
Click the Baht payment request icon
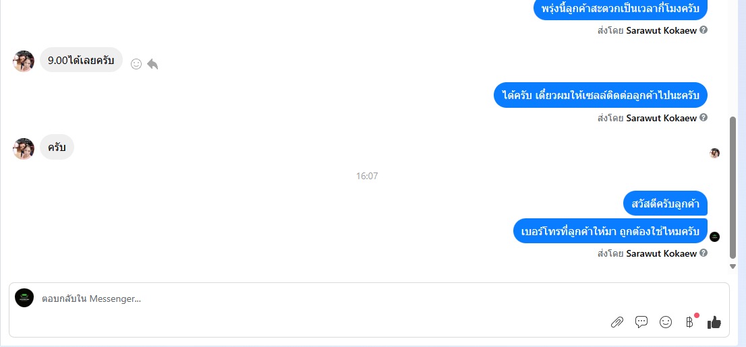[x=689, y=323]
